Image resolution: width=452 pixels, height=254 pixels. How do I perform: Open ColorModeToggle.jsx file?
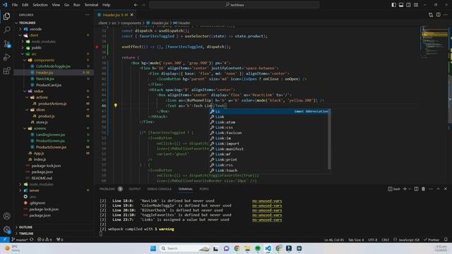53,66
